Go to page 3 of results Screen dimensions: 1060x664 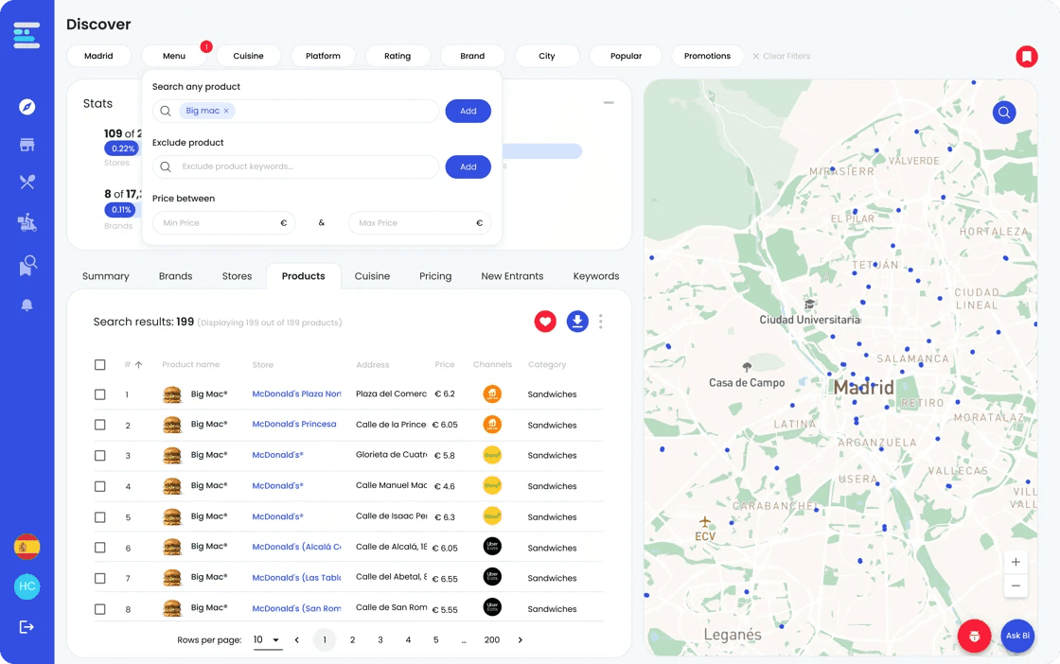380,640
